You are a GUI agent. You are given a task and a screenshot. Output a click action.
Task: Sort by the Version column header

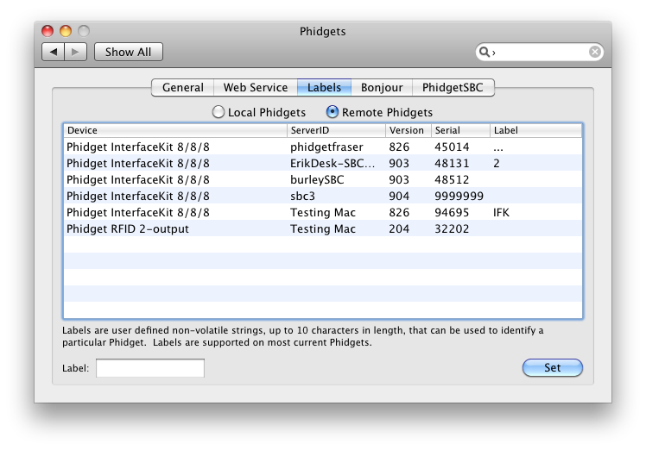(408, 130)
